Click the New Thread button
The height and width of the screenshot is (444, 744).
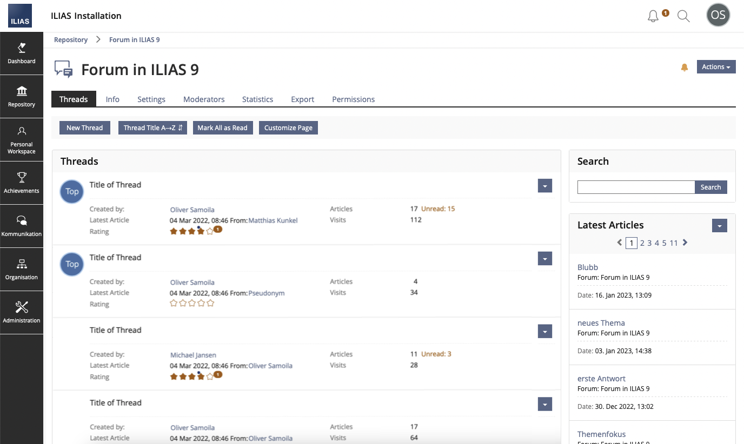84,128
